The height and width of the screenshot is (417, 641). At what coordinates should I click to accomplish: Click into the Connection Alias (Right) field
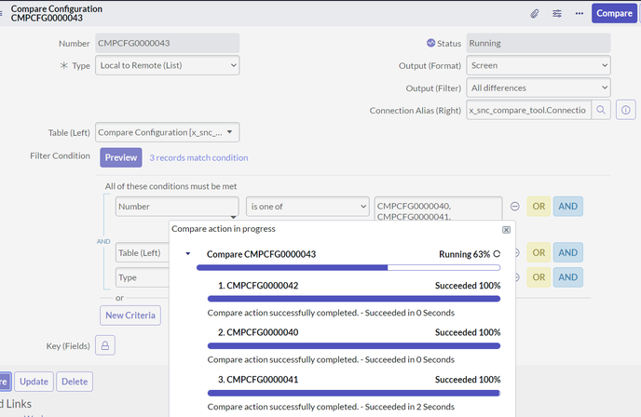[527, 110]
